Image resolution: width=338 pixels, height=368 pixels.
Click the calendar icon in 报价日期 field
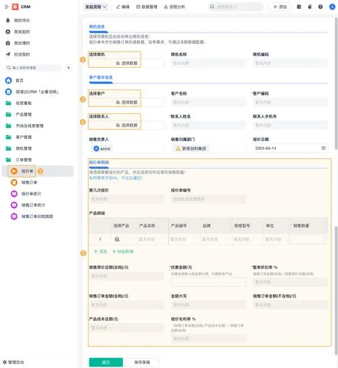(324, 148)
